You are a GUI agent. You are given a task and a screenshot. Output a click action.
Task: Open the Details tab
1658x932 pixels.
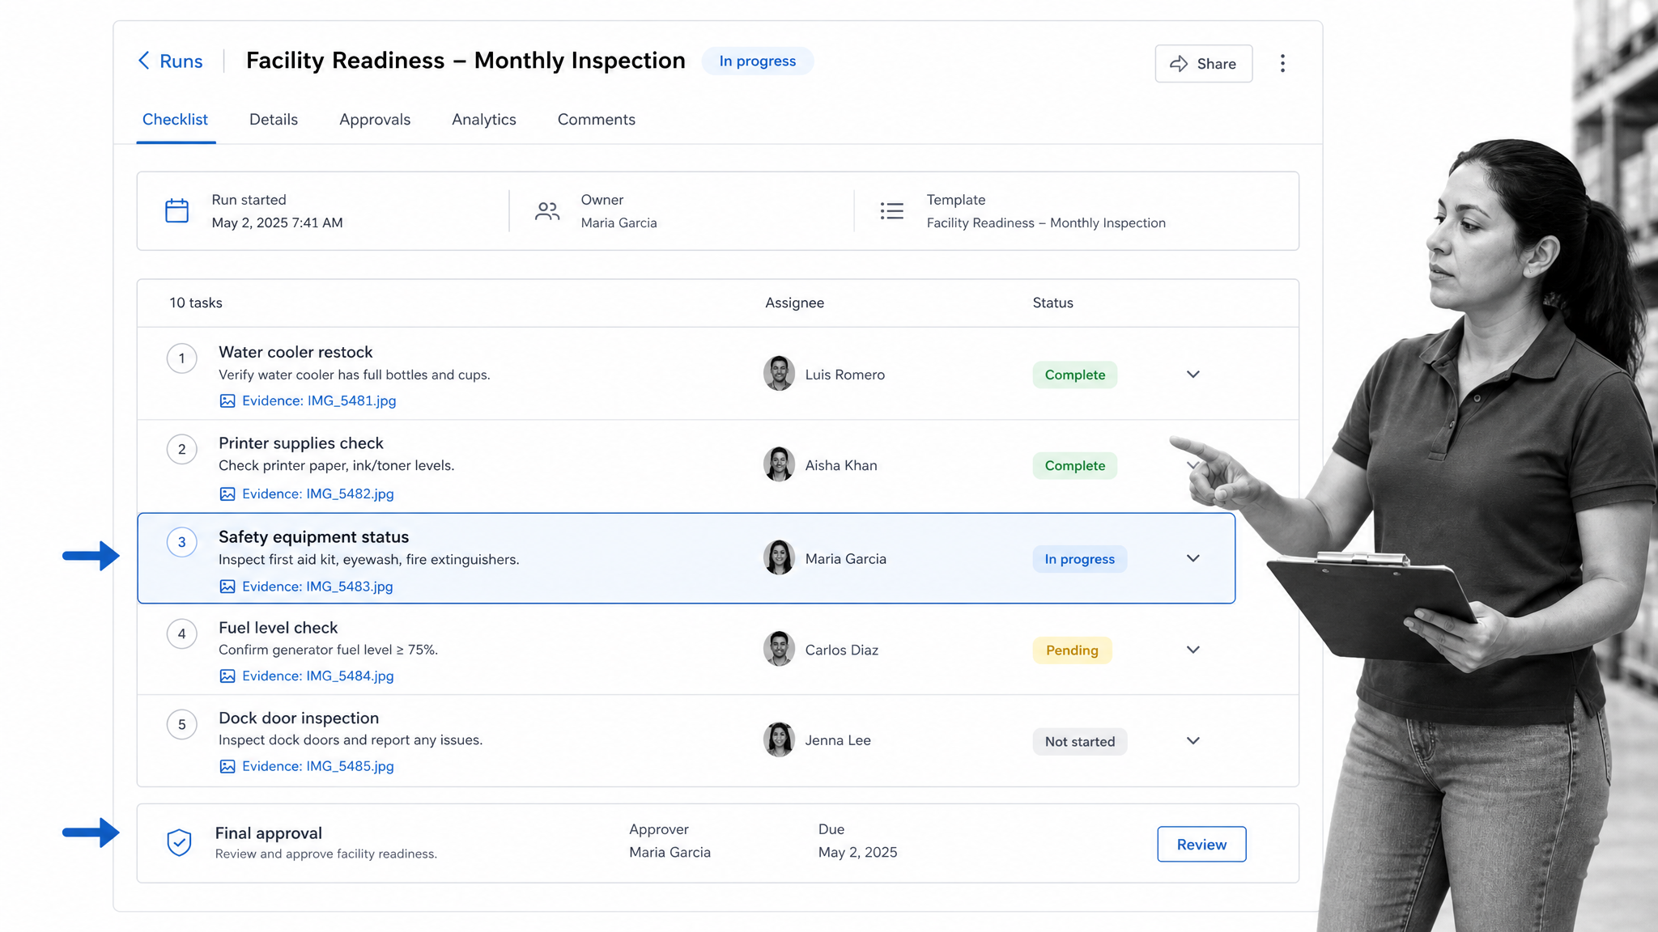click(x=274, y=120)
